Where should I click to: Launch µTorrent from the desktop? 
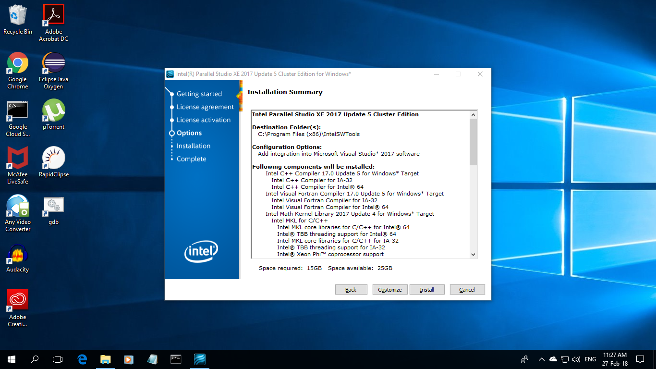53,114
